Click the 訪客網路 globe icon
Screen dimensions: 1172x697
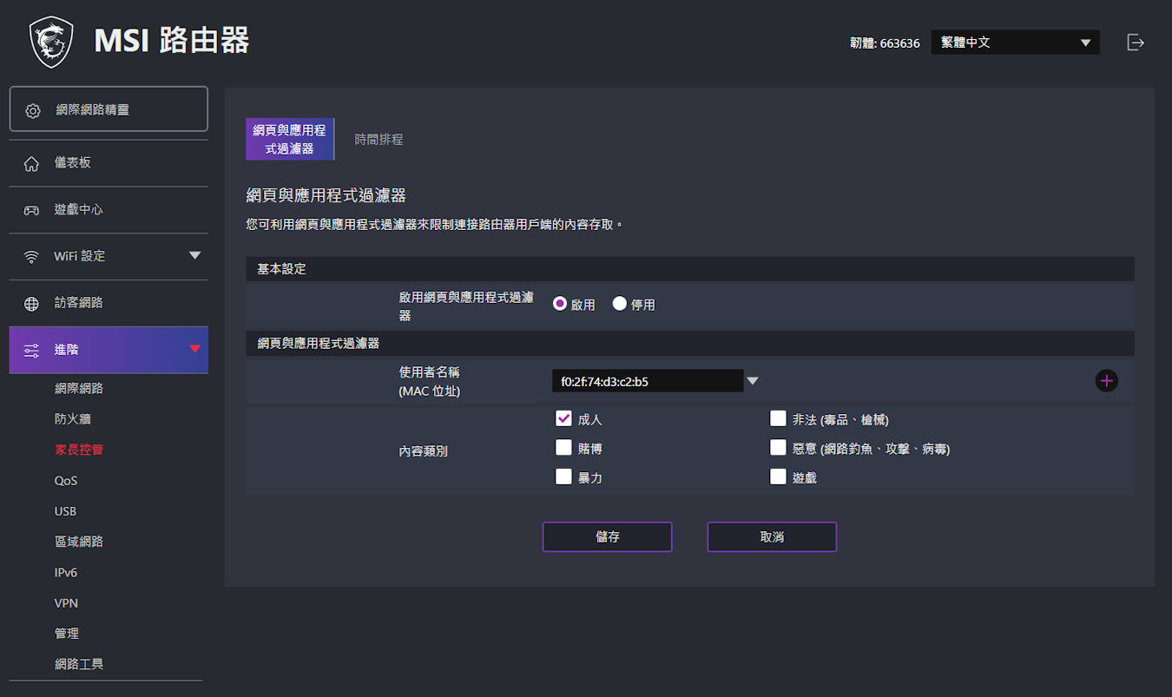pos(31,304)
